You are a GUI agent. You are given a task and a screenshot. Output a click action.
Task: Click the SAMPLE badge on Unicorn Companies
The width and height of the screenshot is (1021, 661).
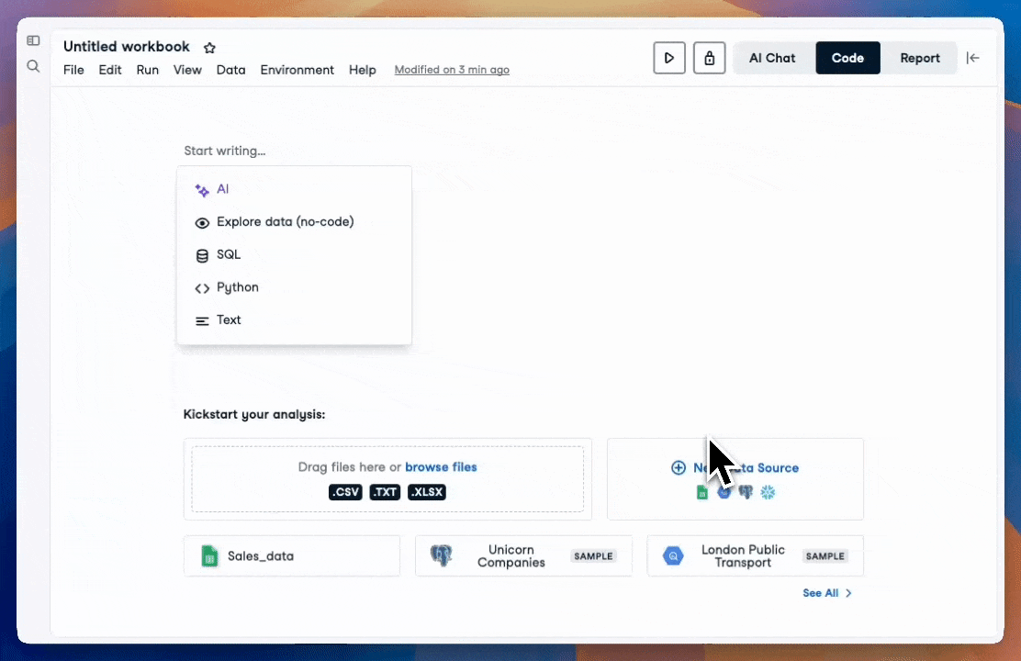[593, 556]
